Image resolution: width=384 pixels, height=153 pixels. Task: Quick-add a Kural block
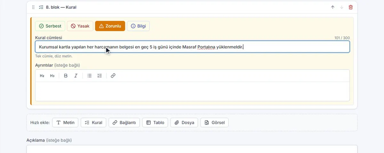pyautogui.click(x=93, y=123)
